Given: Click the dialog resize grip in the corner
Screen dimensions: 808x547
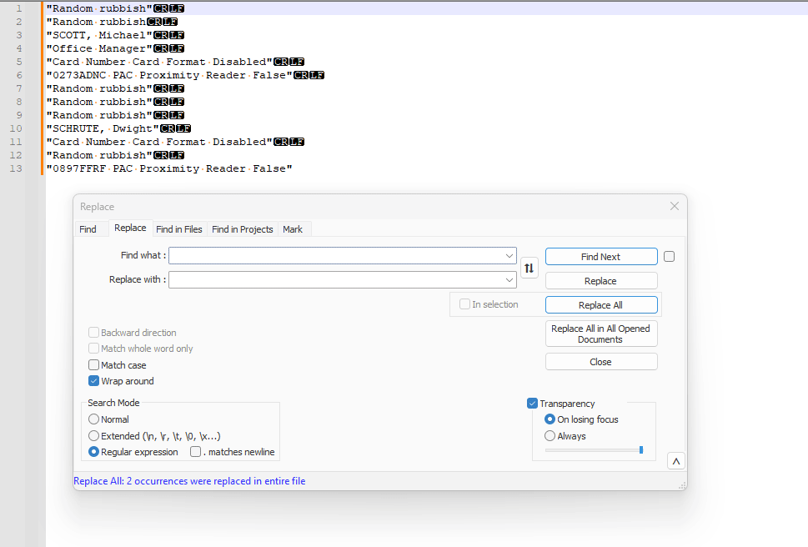Looking at the screenshot, I should (x=682, y=485).
